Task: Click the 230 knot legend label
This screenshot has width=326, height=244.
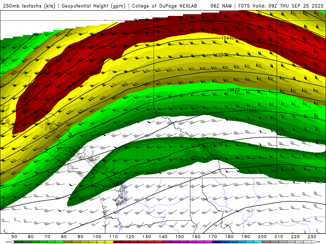Action: pos(312,237)
